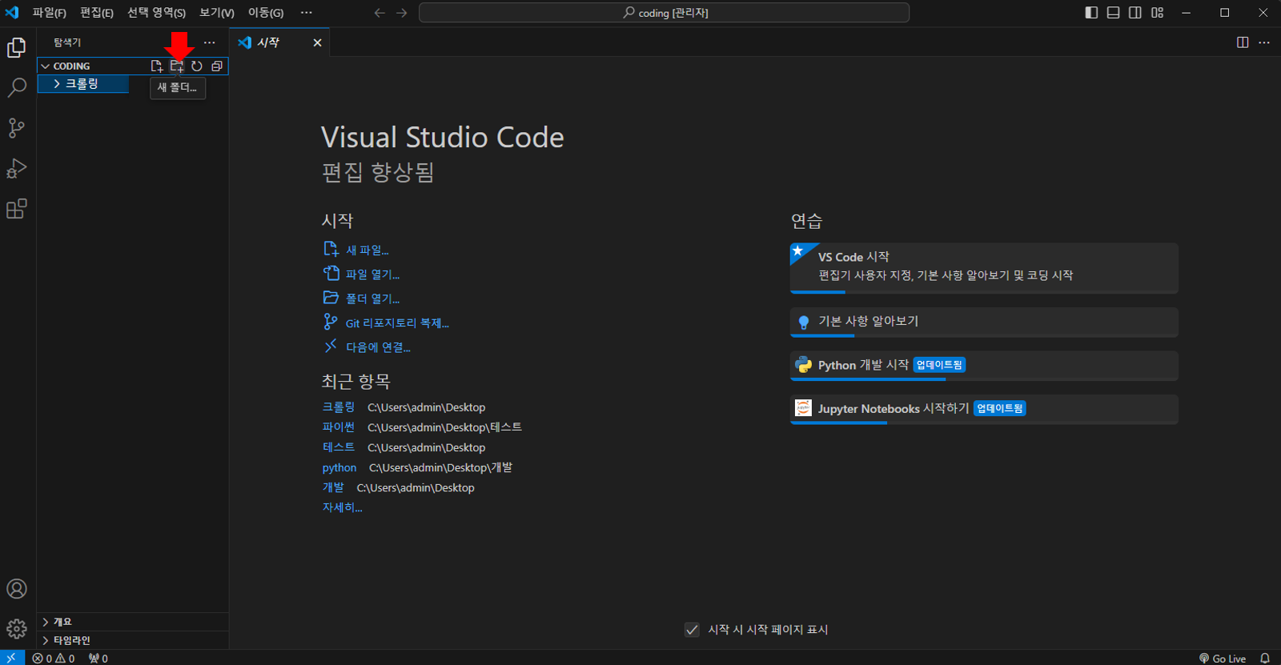Open Jupyter Notebooks 시작하기 walkthrough

point(984,409)
